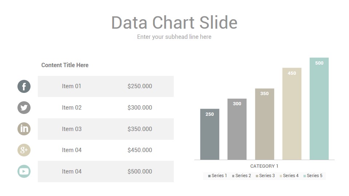Click the beige 450 bar
Viewport: 349px width, 196px height.
[292, 114]
